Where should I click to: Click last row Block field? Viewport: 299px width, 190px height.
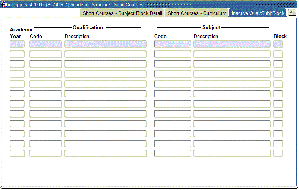pos(278,153)
